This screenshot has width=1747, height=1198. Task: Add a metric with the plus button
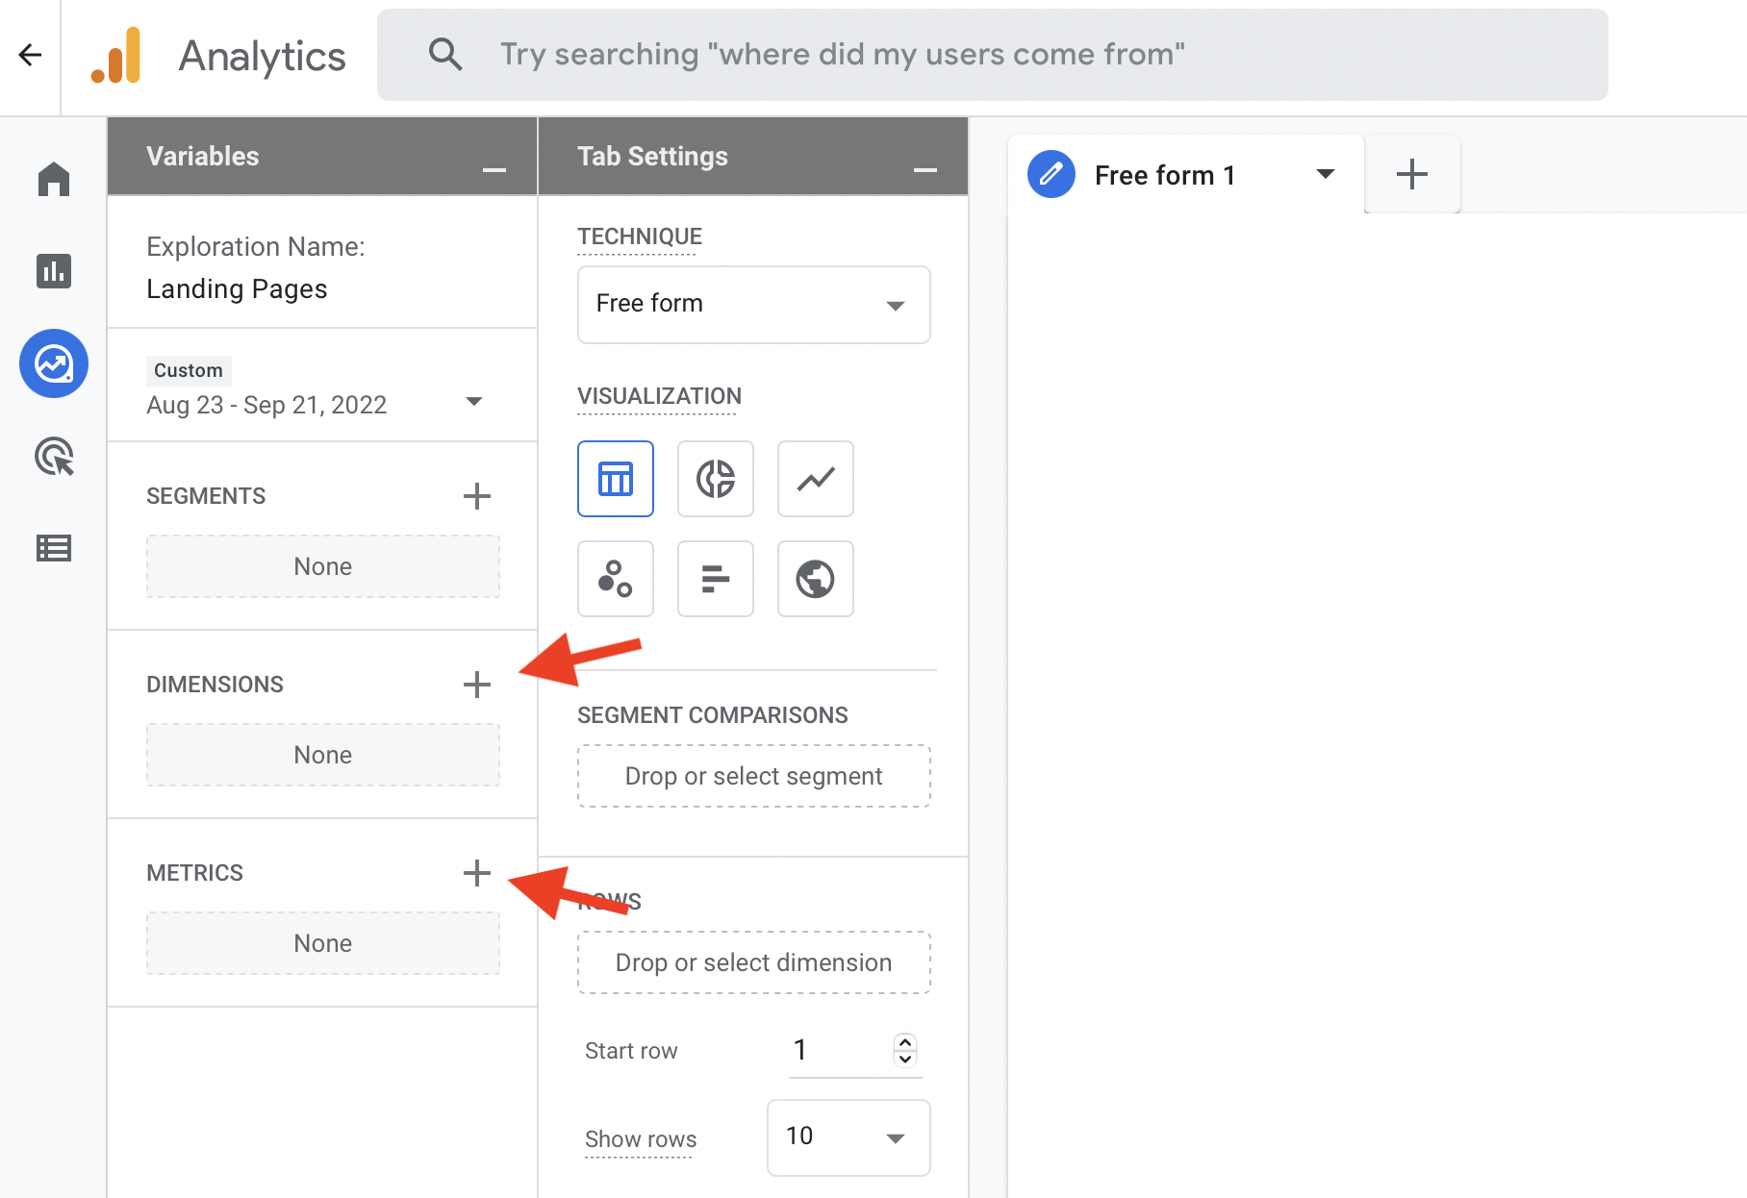476,873
